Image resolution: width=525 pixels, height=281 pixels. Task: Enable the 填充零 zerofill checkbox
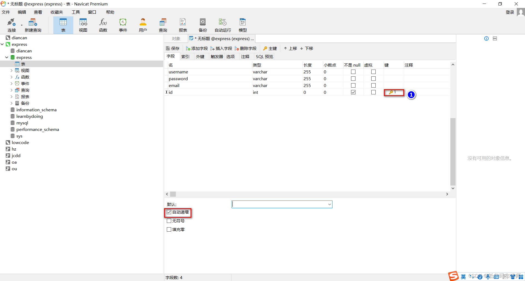[169, 229]
